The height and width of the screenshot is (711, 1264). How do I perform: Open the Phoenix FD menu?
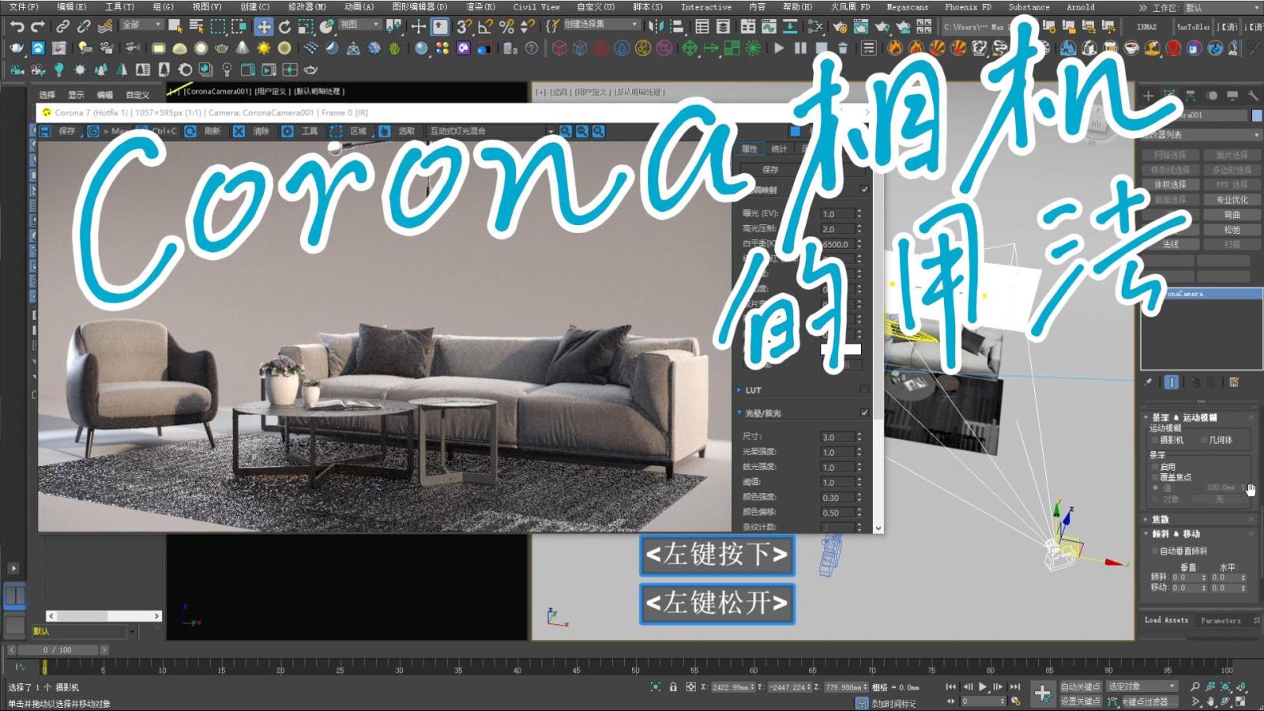[x=969, y=7]
